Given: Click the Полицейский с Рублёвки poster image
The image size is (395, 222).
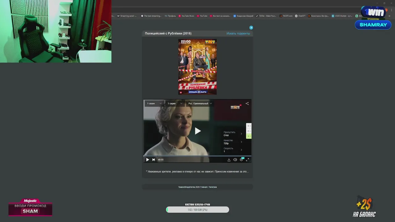Looking at the screenshot, I should coord(197,67).
